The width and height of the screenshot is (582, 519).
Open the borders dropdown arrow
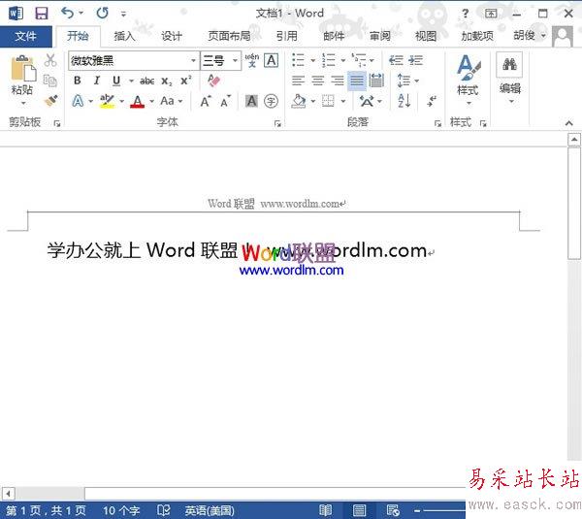point(343,101)
